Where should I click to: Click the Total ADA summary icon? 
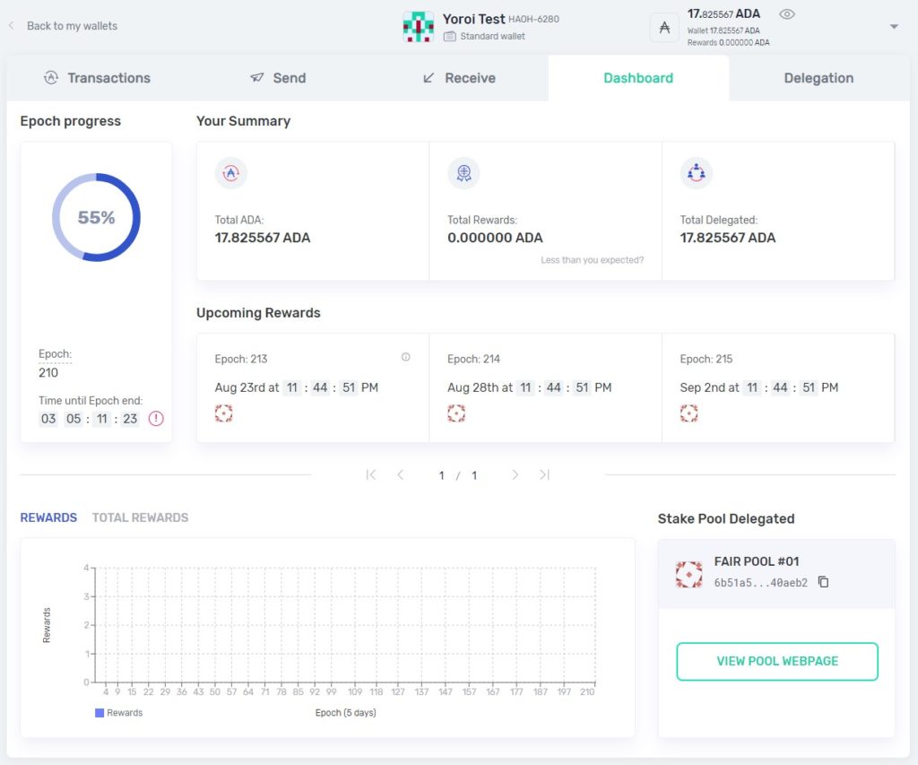click(x=230, y=173)
